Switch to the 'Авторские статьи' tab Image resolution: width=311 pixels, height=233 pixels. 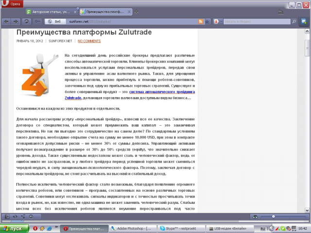pos(51,12)
